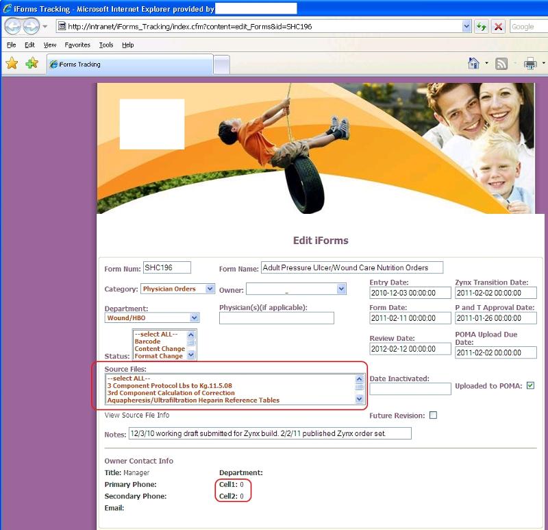Screen dimensions: 548x530
Task: Open RSS feeds via the feed icon
Action: [x=502, y=62]
